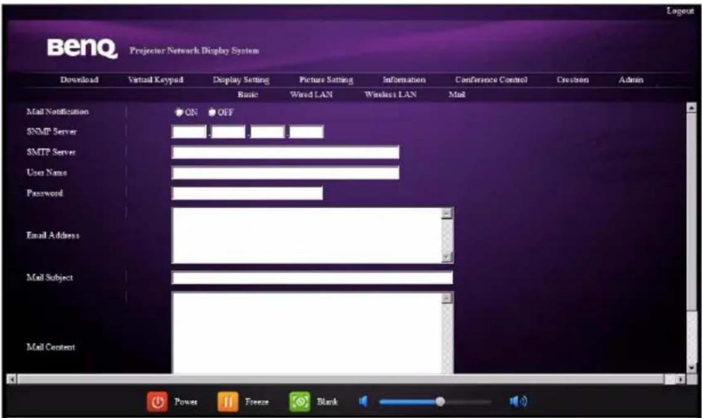702x418 pixels.
Task: Click the volume down speaker icon
Action: (x=363, y=401)
